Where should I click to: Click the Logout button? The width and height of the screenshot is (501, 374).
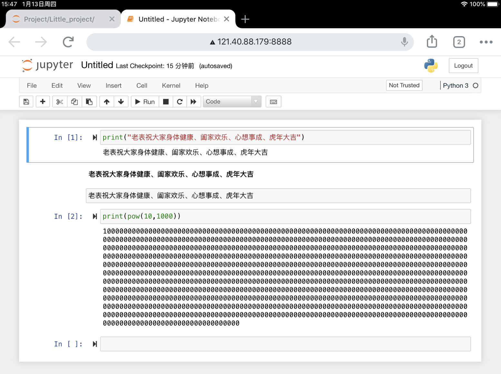pyautogui.click(x=463, y=65)
